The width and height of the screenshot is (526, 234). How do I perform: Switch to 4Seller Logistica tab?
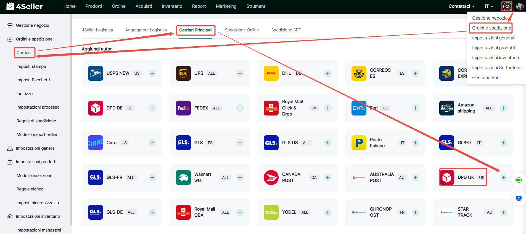pyautogui.click(x=97, y=30)
